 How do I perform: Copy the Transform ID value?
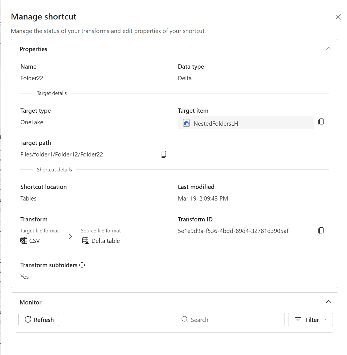point(321,230)
